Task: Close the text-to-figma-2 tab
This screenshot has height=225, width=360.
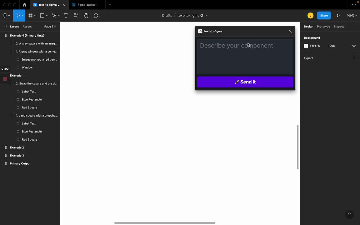Action: click(x=64, y=5)
